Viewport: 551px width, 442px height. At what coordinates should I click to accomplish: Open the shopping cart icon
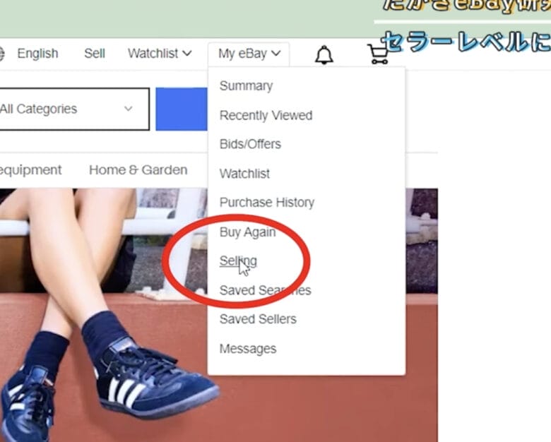379,54
